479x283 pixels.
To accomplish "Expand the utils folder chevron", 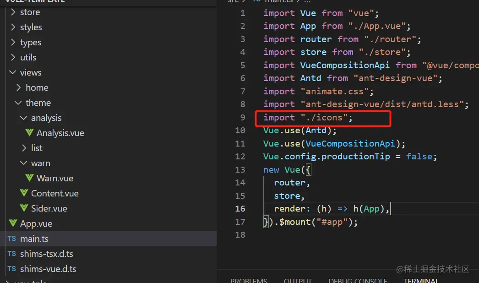I will 13,57.
